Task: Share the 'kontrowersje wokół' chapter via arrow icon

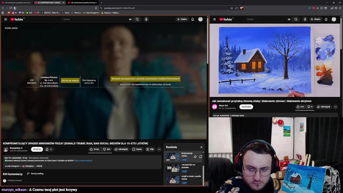Action: (195, 157)
